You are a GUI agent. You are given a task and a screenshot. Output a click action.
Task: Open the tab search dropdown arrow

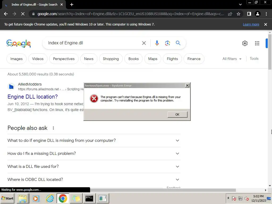pyautogui.click(x=240, y=5)
